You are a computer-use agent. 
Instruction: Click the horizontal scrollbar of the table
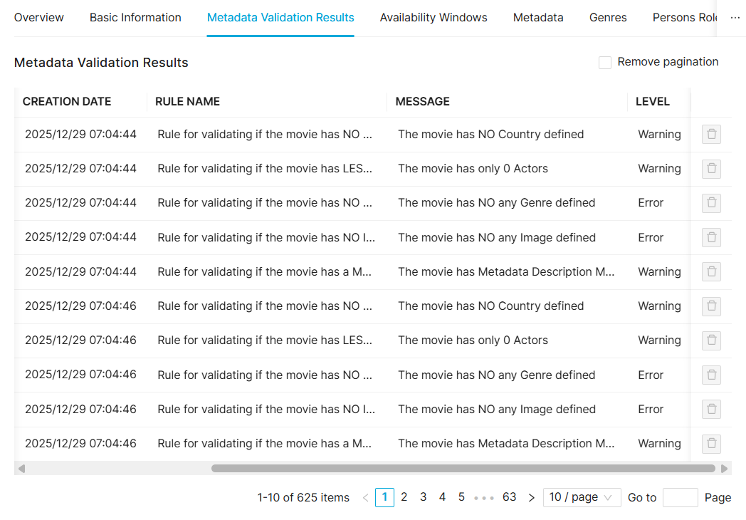pos(463,469)
